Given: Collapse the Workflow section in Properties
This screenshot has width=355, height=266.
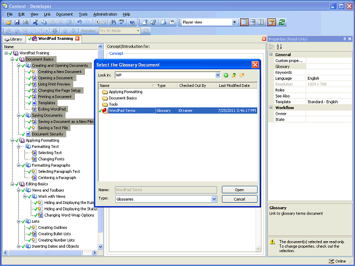Looking at the screenshot, I should click(271, 108).
